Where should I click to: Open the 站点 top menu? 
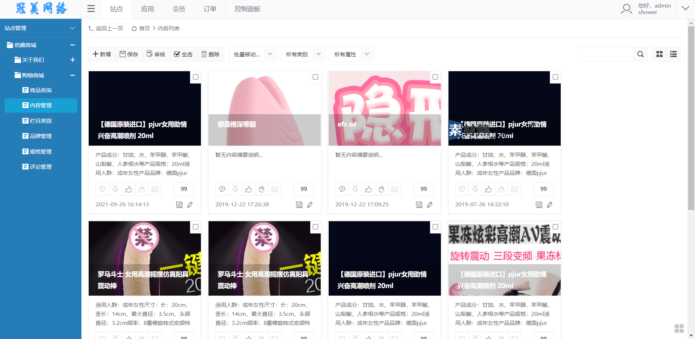116,9
